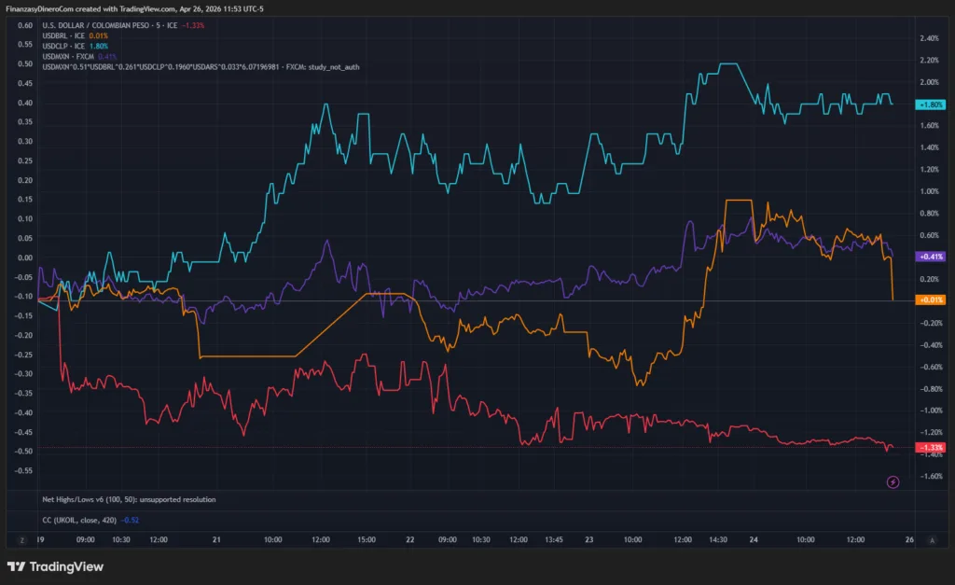Click the purple +0.41% price label

pos(932,256)
